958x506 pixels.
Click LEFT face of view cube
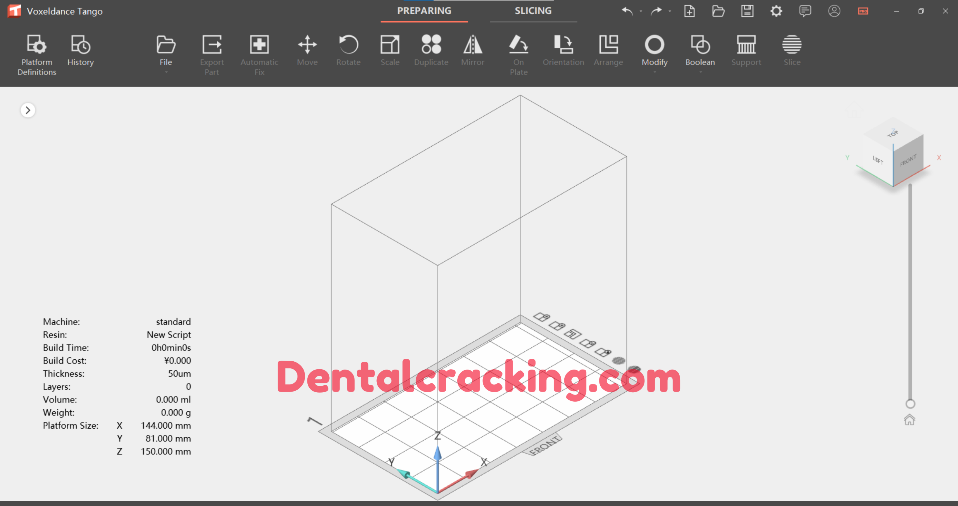point(878,160)
